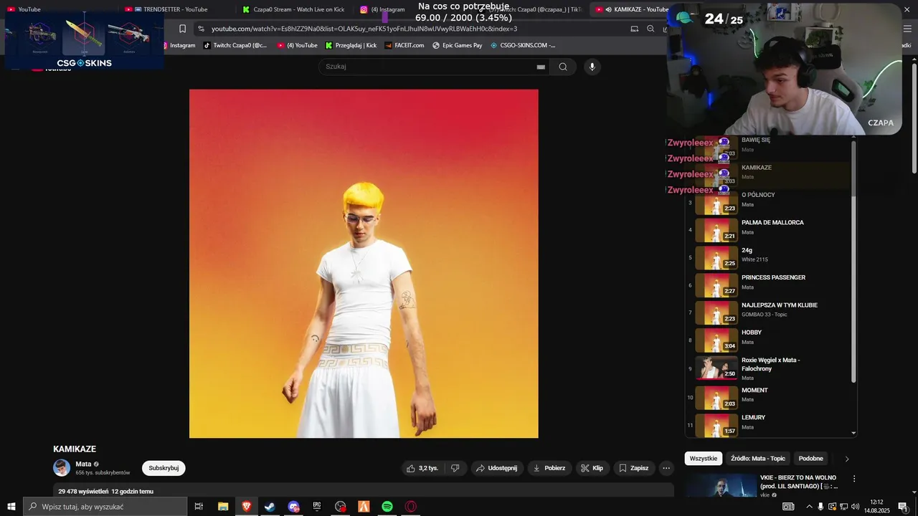Screen dimensions: 918x516
Task: Open the FACEIT.com bookmark
Action: pos(404,45)
